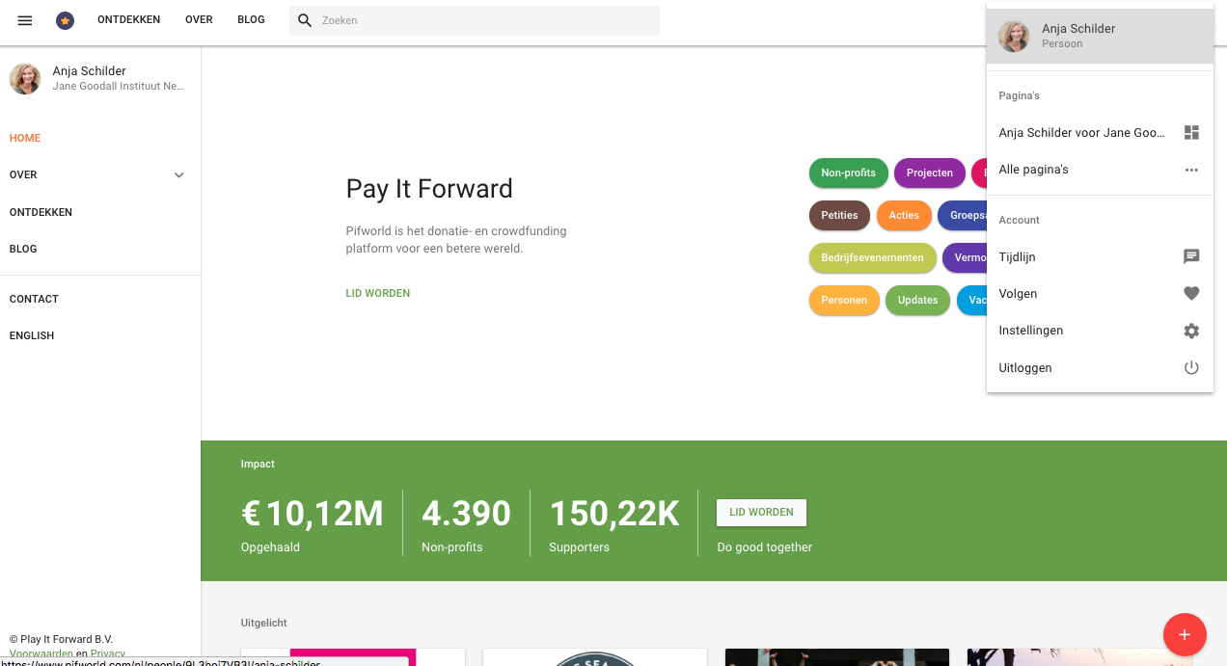Image resolution: width=1227 pixels, height=666 pixels.
Task: Click the Anja Schilder name in the sidebar
Action: pos(90,70)
